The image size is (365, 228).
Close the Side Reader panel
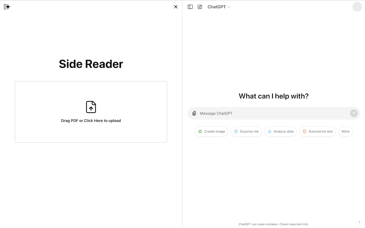point(176,7)
